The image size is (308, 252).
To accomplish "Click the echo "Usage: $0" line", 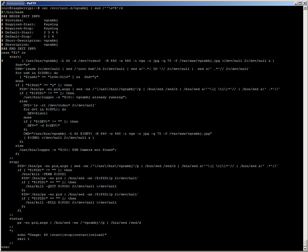I will pyautogui.click(x=62, y=235).
